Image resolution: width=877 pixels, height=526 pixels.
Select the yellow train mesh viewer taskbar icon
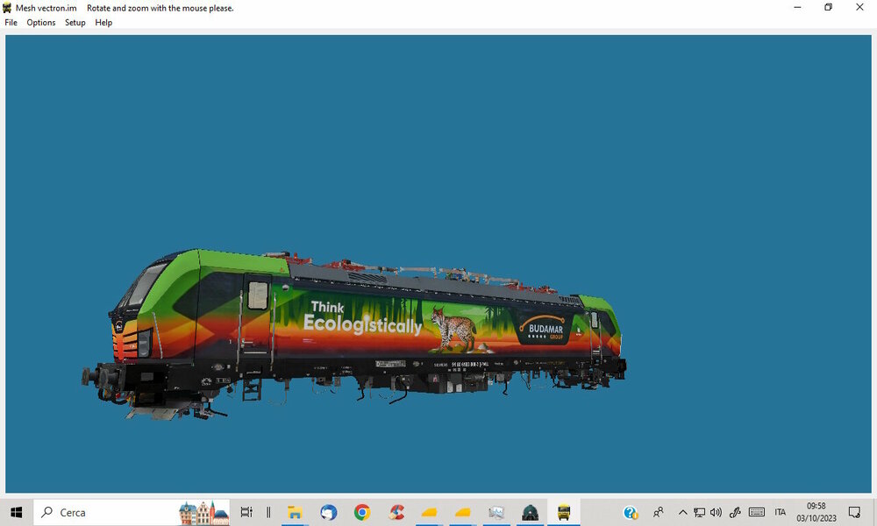[564, 512]
